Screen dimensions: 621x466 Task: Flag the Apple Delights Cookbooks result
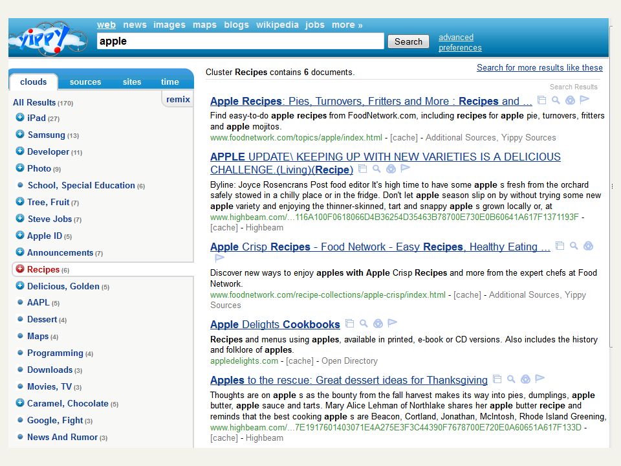(392, 323)
